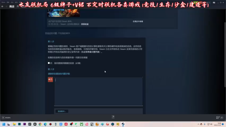Open the pink bilibili icon in the taskbar
The image size is (226, 127).
pyautogui.click(x=87, y=124)
